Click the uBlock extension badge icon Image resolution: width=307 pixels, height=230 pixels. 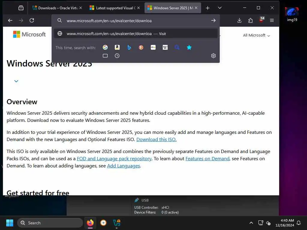[x=261, y=20]
